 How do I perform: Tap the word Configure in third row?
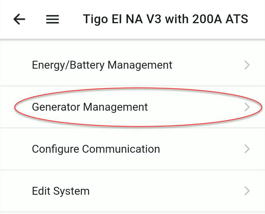tap(55, 149)
